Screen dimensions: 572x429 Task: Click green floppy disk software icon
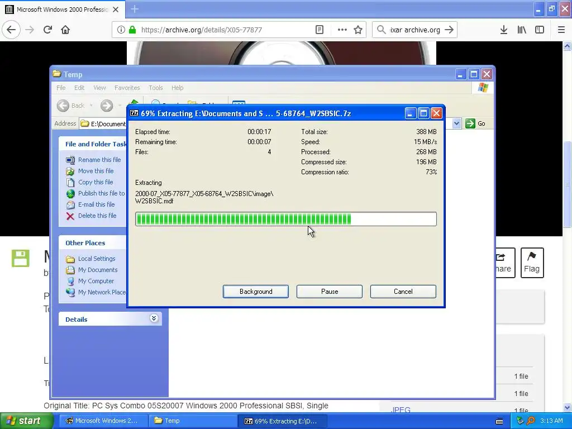pos(21,258)
